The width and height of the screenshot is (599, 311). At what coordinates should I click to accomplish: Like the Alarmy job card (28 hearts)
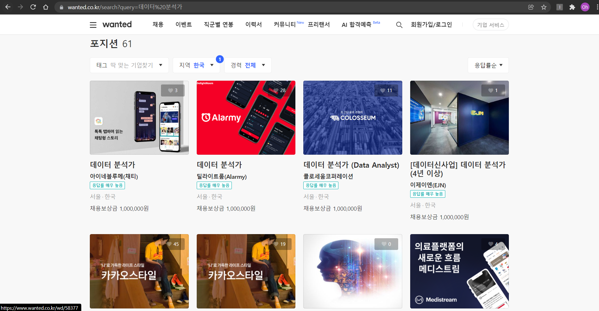(280, 90)
